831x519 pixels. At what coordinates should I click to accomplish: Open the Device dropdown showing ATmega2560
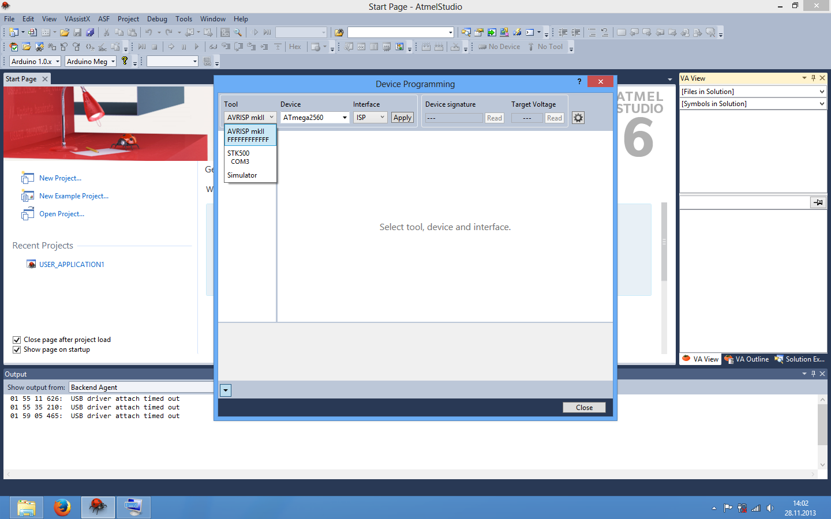(315, 117)
